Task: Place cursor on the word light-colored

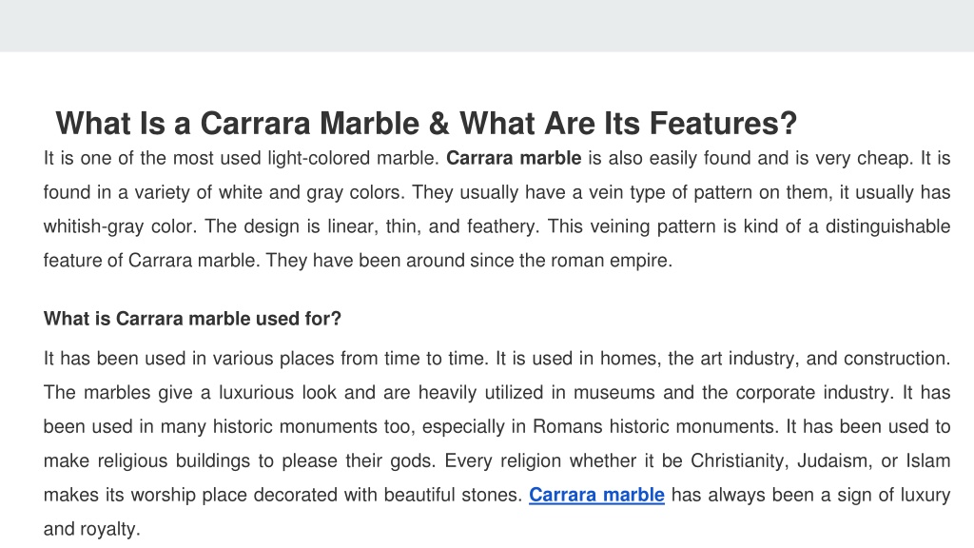Action: 319,158
